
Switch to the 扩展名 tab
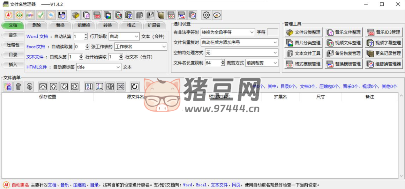154,25
